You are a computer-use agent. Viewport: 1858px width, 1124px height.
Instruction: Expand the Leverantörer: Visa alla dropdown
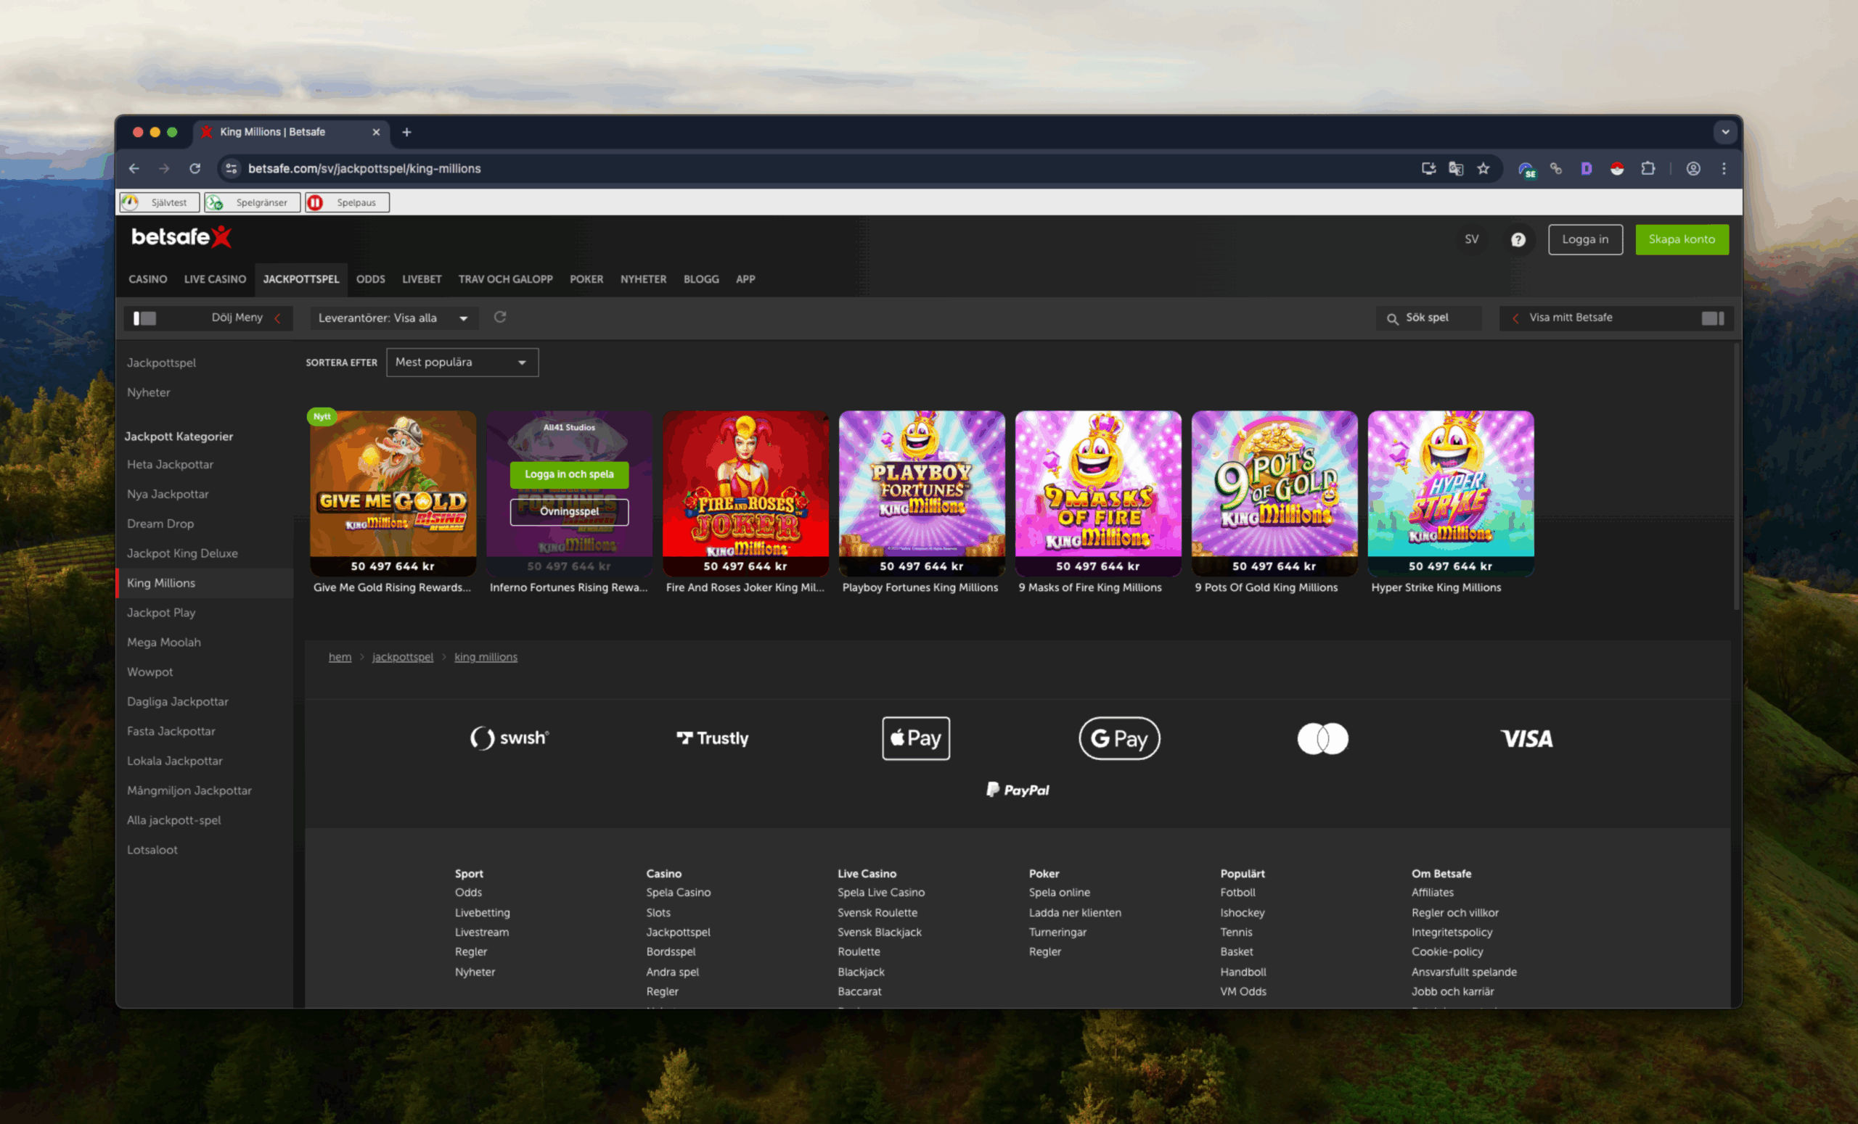coord(393,318)
